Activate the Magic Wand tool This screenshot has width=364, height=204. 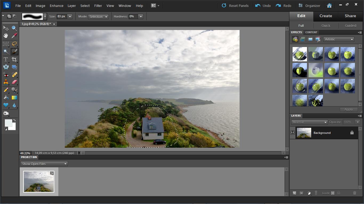[6, 52]
